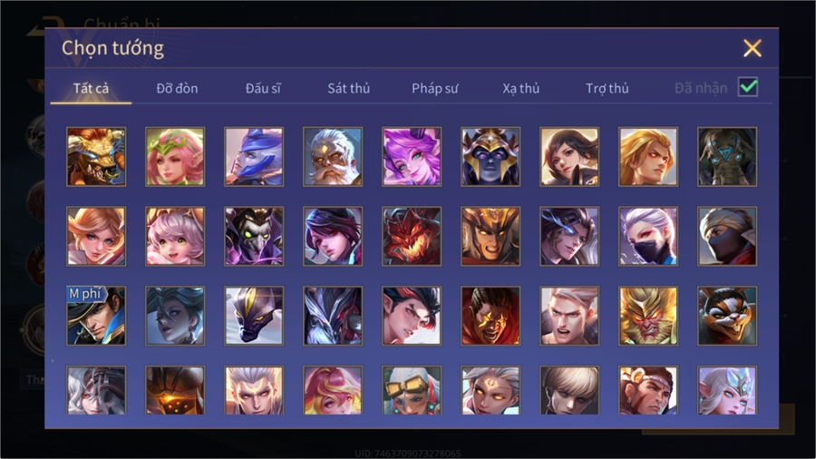
Task: Select the golden monkey king hero
Action: coord(648,316)
